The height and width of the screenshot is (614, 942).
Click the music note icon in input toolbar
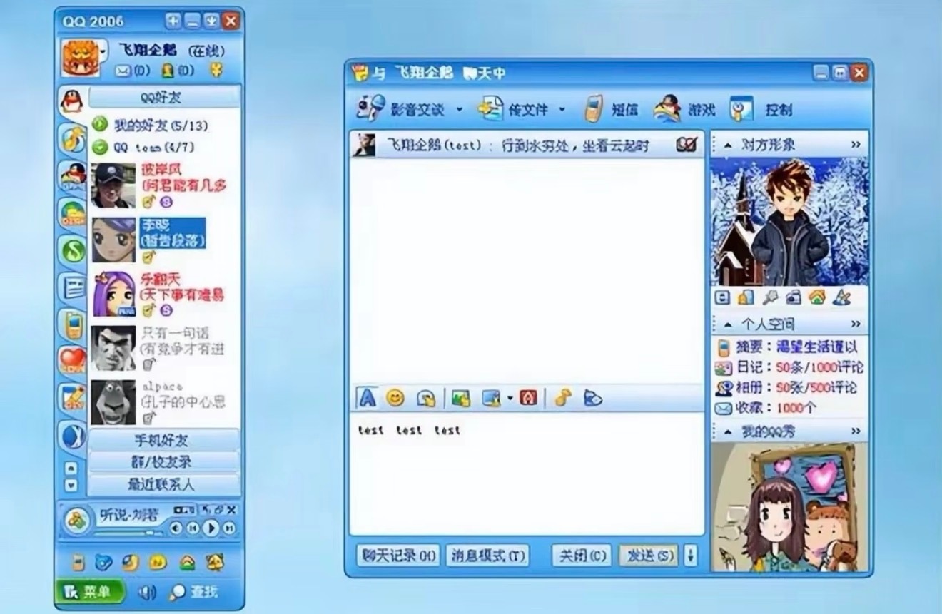tap(563, 398)
